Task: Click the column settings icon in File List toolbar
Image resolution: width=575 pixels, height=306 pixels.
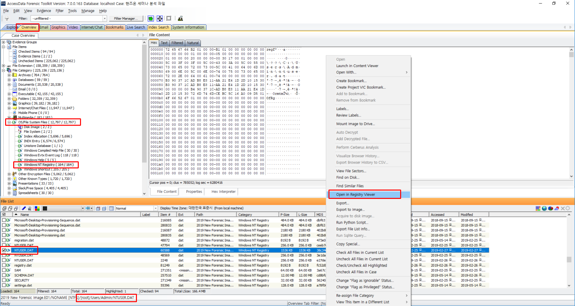Action: coord(112,208)
